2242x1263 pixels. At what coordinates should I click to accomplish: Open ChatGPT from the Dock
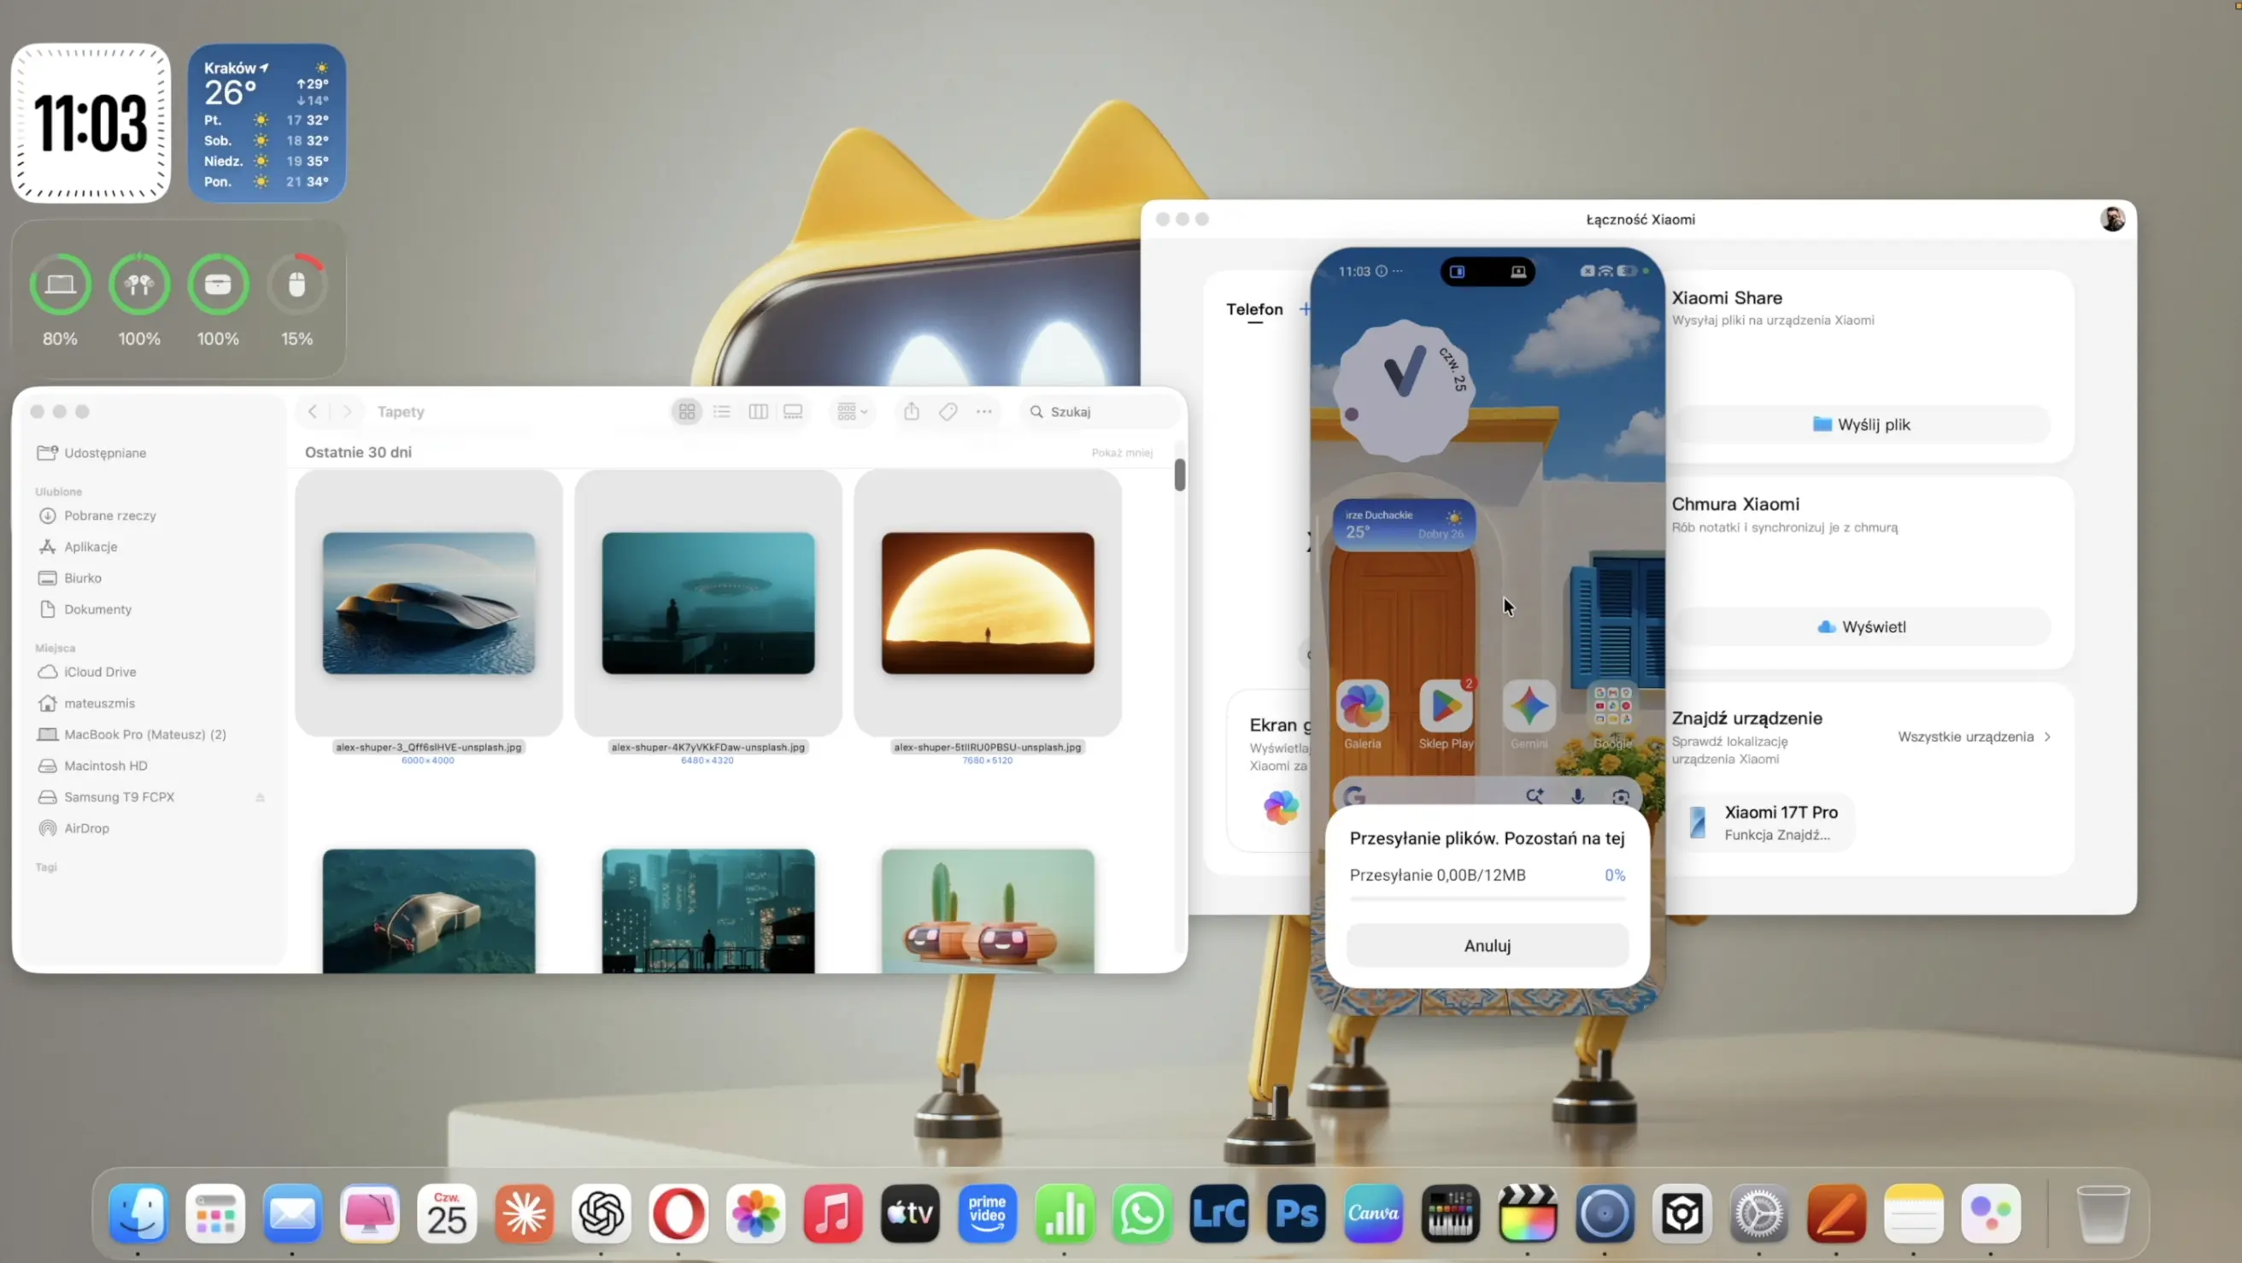point(602,1213)
